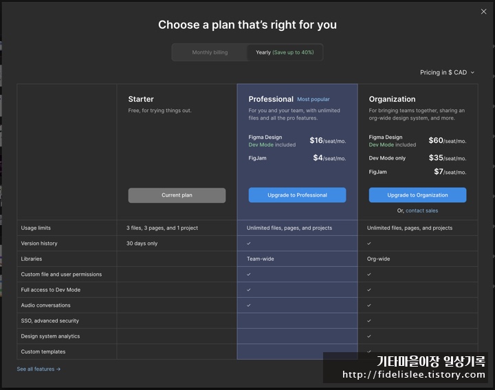Click the Starter plan heading
This screenshot has height=390, width=495.
coord(141,99)
